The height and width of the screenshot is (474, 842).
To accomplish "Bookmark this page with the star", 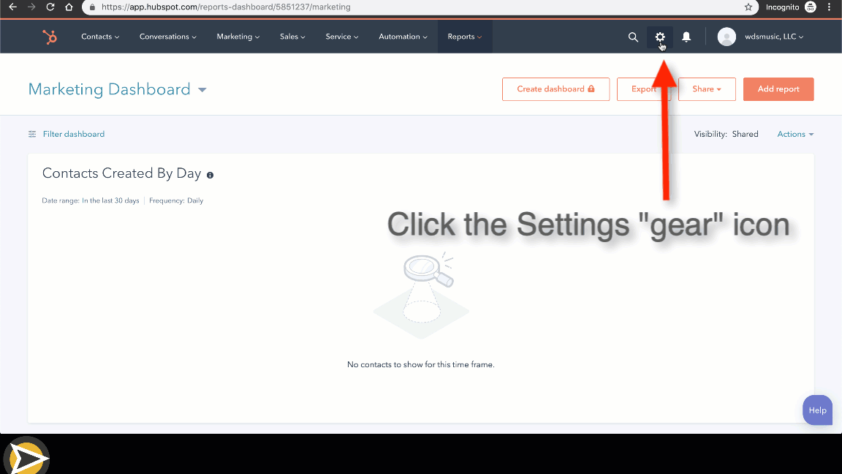I will (x=748, y=7).
